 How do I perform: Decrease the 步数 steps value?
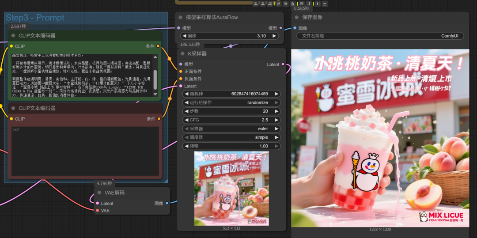(187, 111)
